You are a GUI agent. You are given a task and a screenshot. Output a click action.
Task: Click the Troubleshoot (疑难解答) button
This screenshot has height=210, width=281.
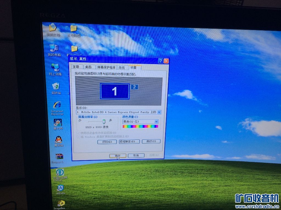coord(129,142)
